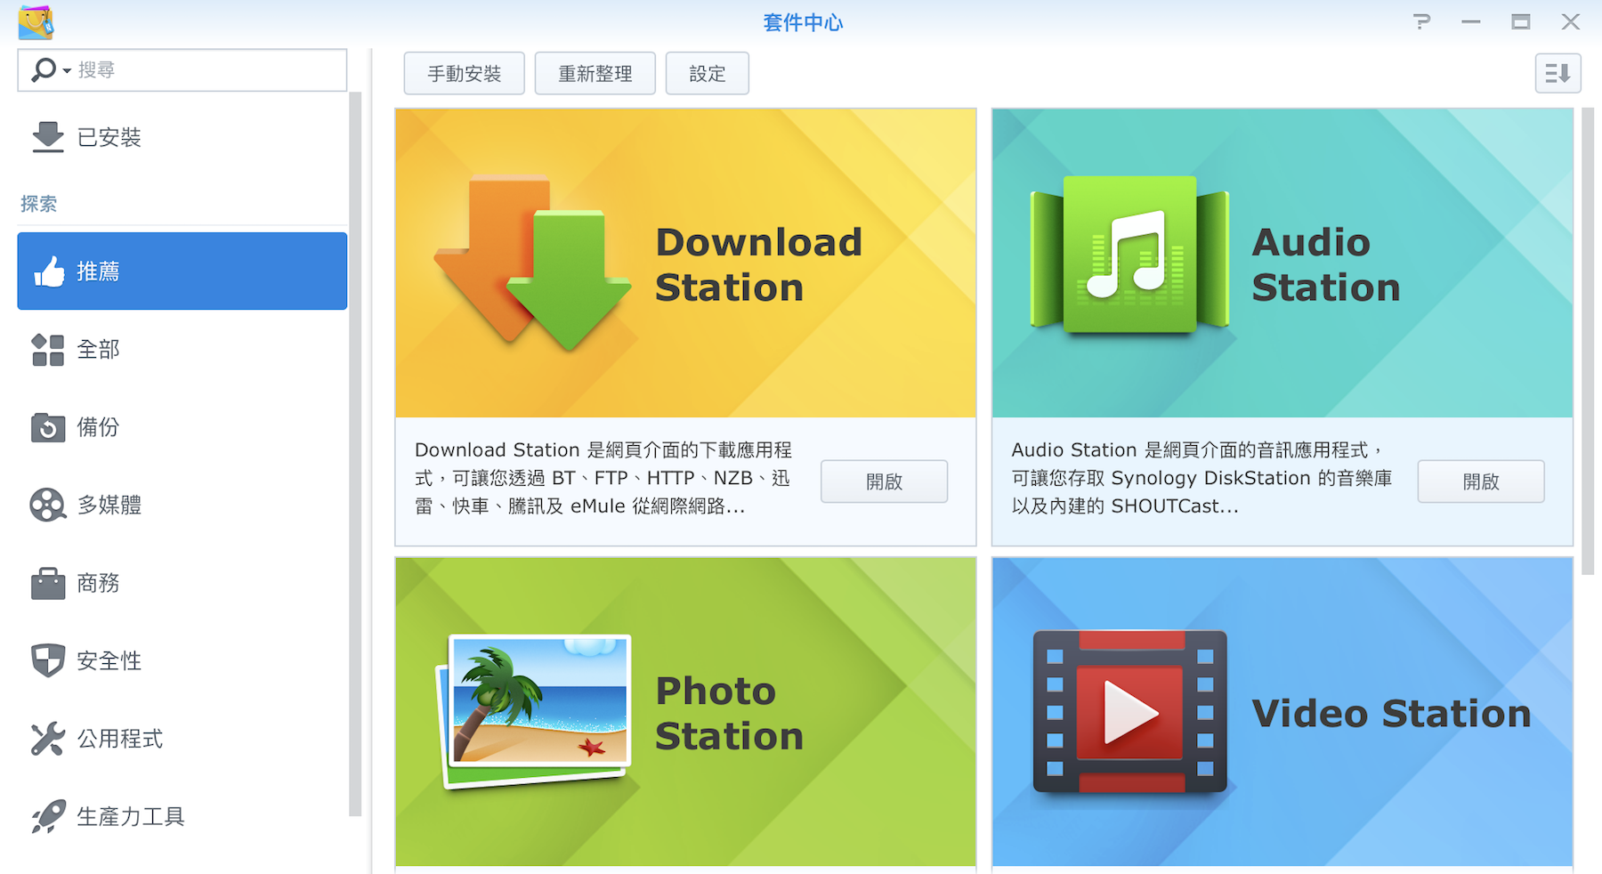Click the Package Center app logo
The width and height of the screenshot is (1602, 874).
36,22
